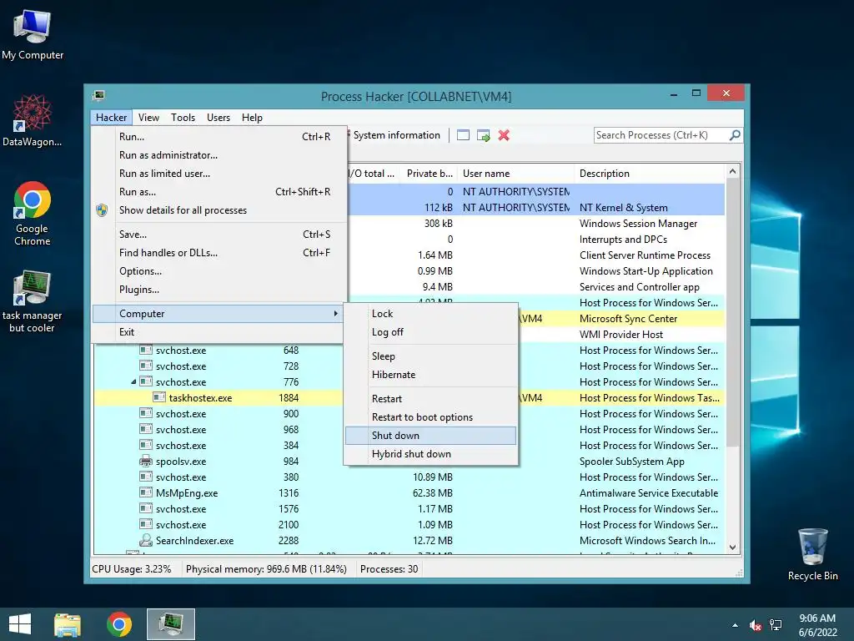Select Shut down in submenu
The width and height of the screenshot is (854, 641).
pos(430,436)
